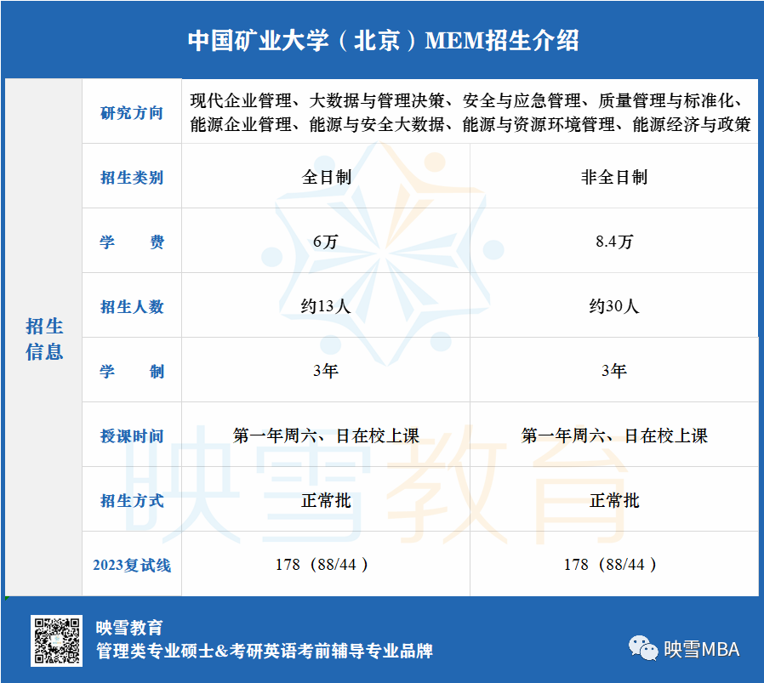Click the research directions line starting 能源企业管理
The image size is (764, 683).
click(x=470, y=125)
